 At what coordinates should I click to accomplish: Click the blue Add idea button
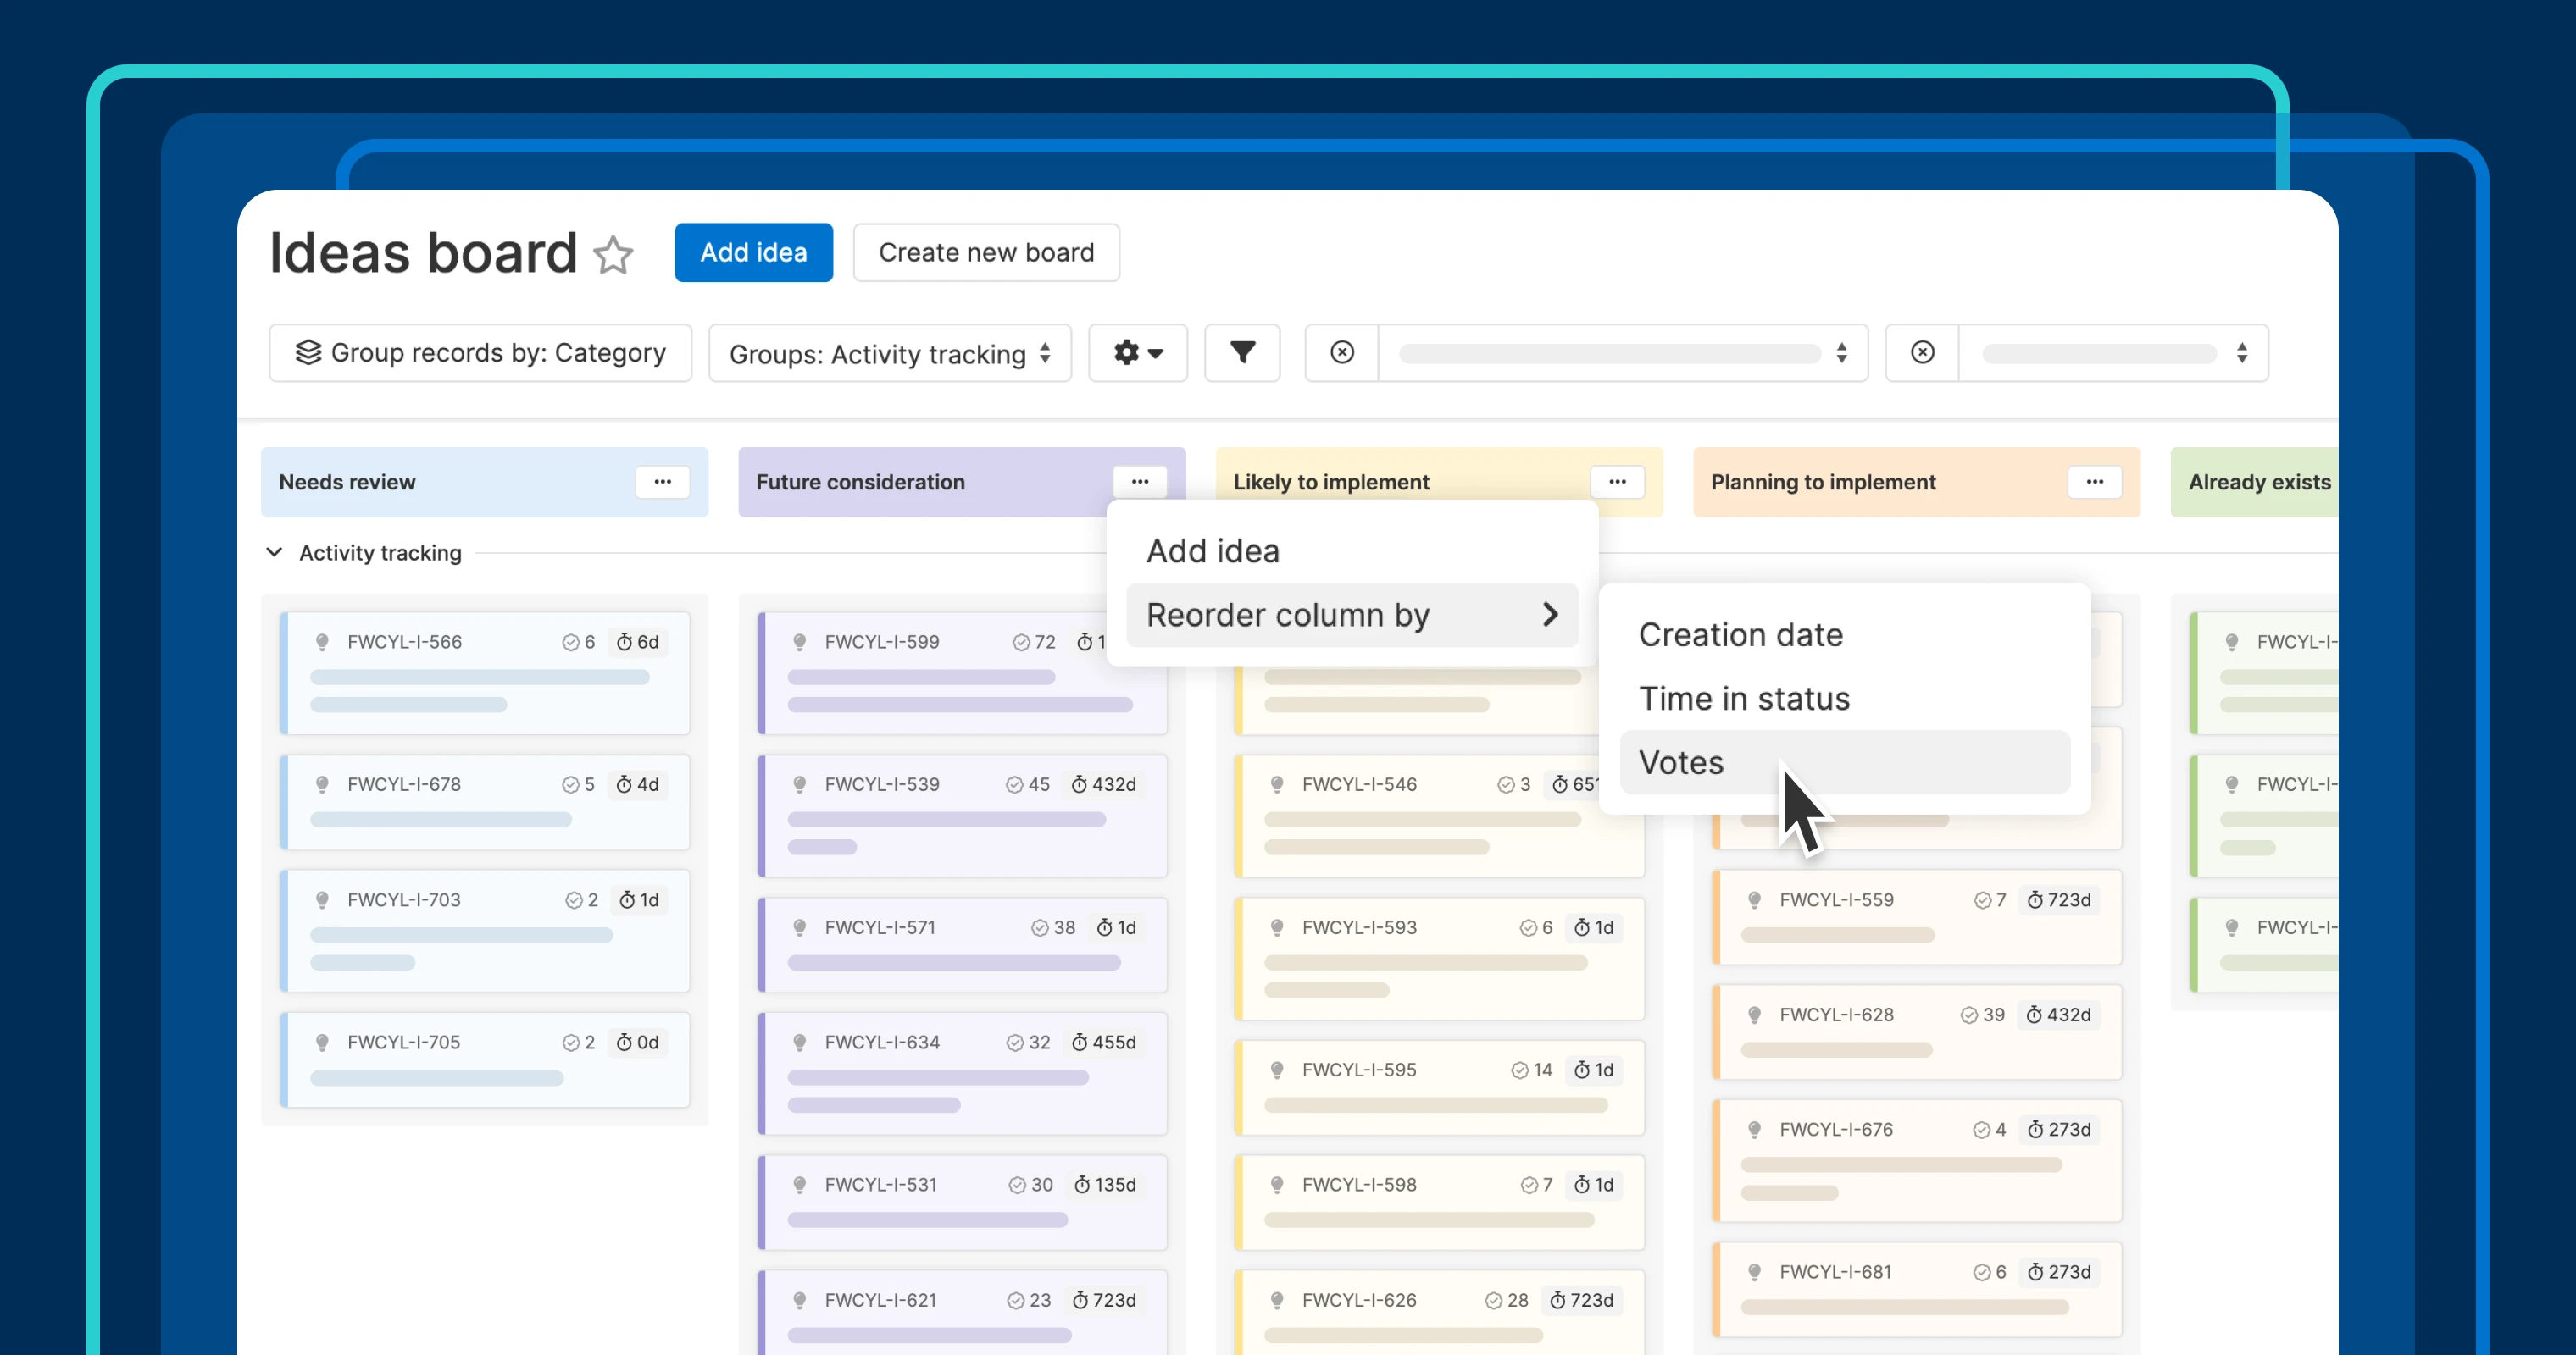(753, 253)
